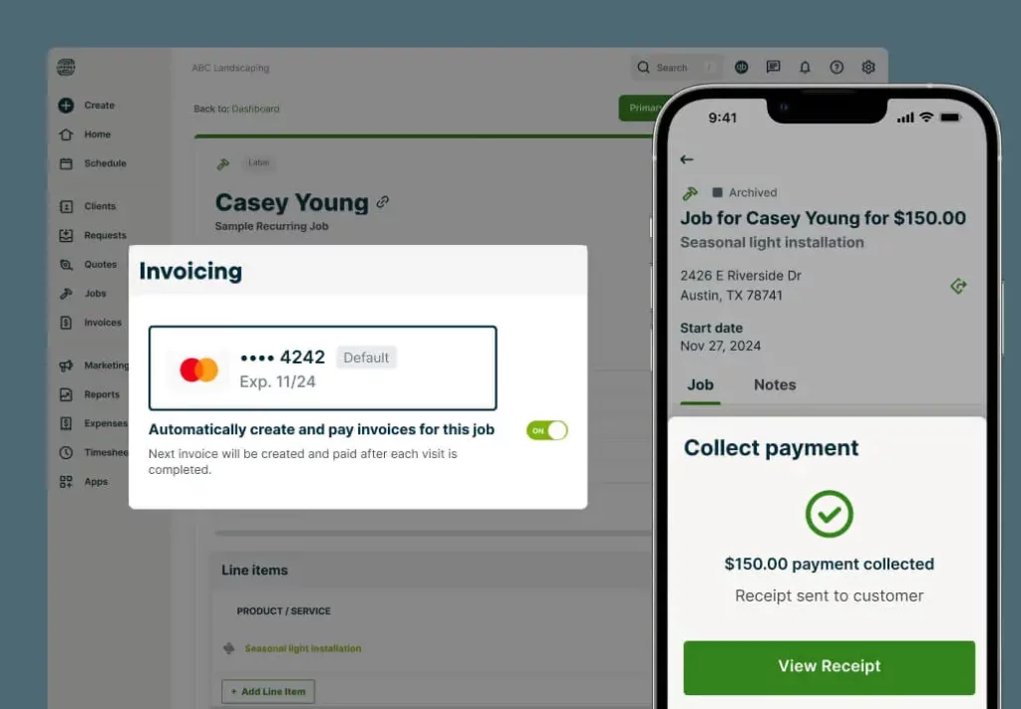Open the notifications bell icon
The height and width of the screenshot is (709, 1021).
[x=805, y=67]
